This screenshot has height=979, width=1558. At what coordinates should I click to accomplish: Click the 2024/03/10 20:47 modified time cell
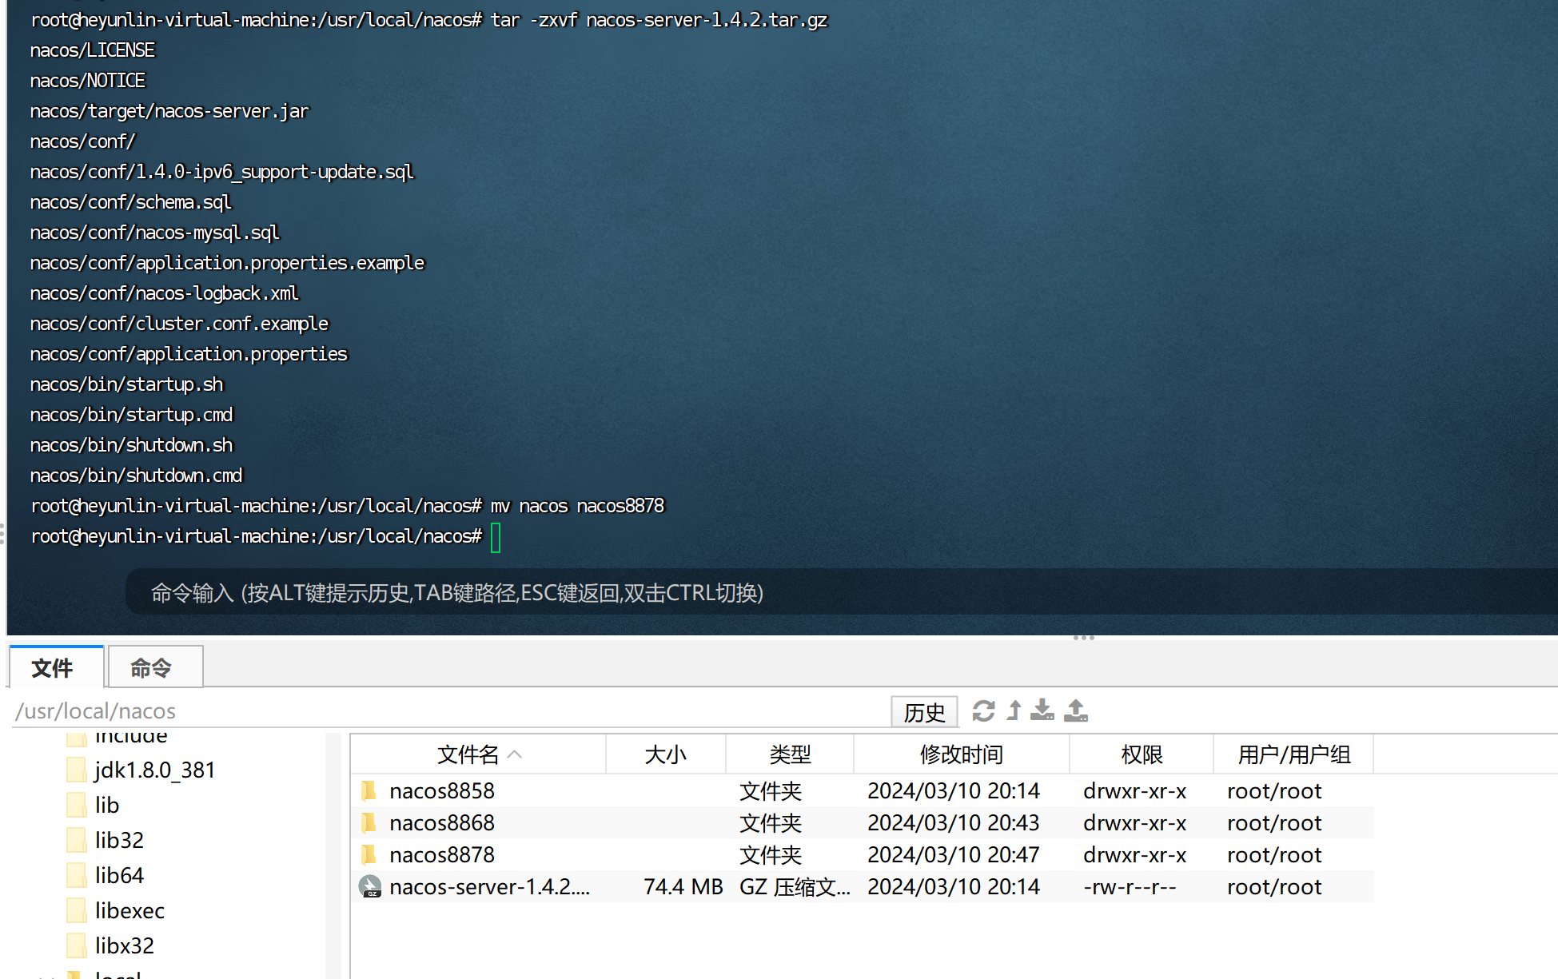[x=953, y=855]
